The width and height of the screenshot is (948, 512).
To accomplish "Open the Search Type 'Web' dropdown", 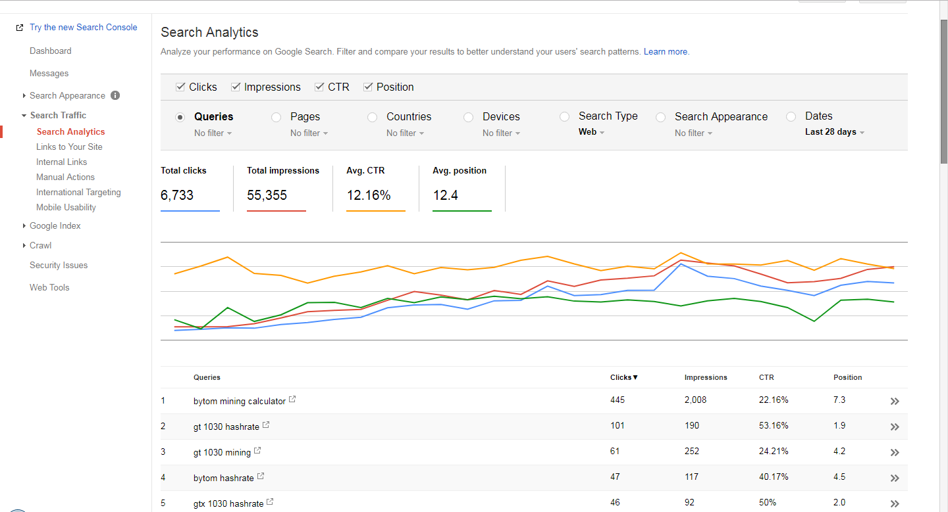I will pos(591,132).
